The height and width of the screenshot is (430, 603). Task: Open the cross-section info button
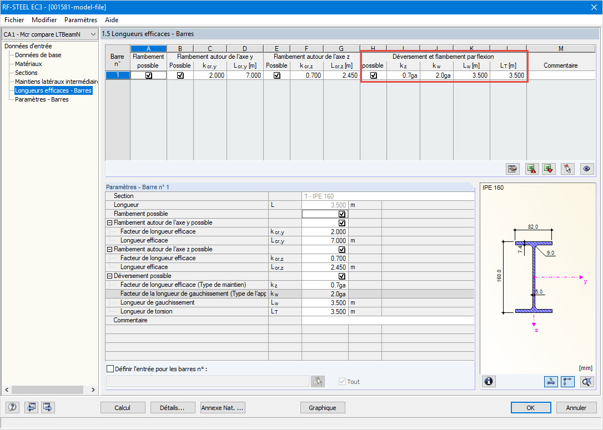489,381
